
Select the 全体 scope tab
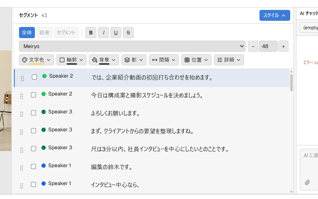pos(27,32)
